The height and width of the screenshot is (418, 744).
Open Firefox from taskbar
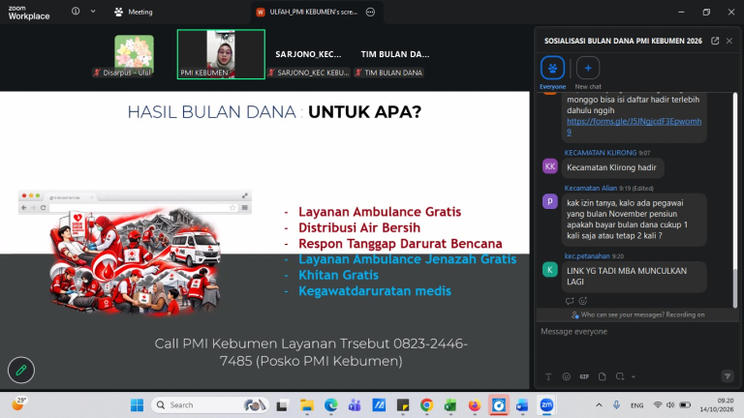(x=474, y=405)
